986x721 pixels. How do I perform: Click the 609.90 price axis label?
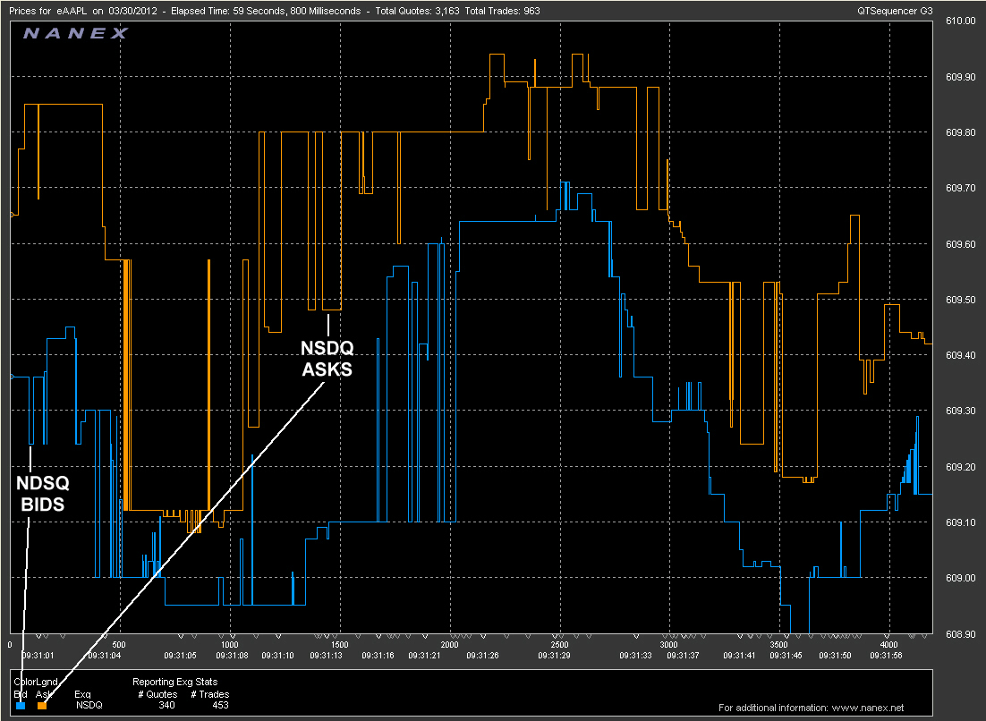tap(960, 77)
